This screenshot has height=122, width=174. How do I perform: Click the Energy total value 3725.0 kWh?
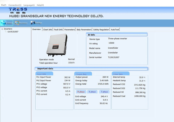103,84
